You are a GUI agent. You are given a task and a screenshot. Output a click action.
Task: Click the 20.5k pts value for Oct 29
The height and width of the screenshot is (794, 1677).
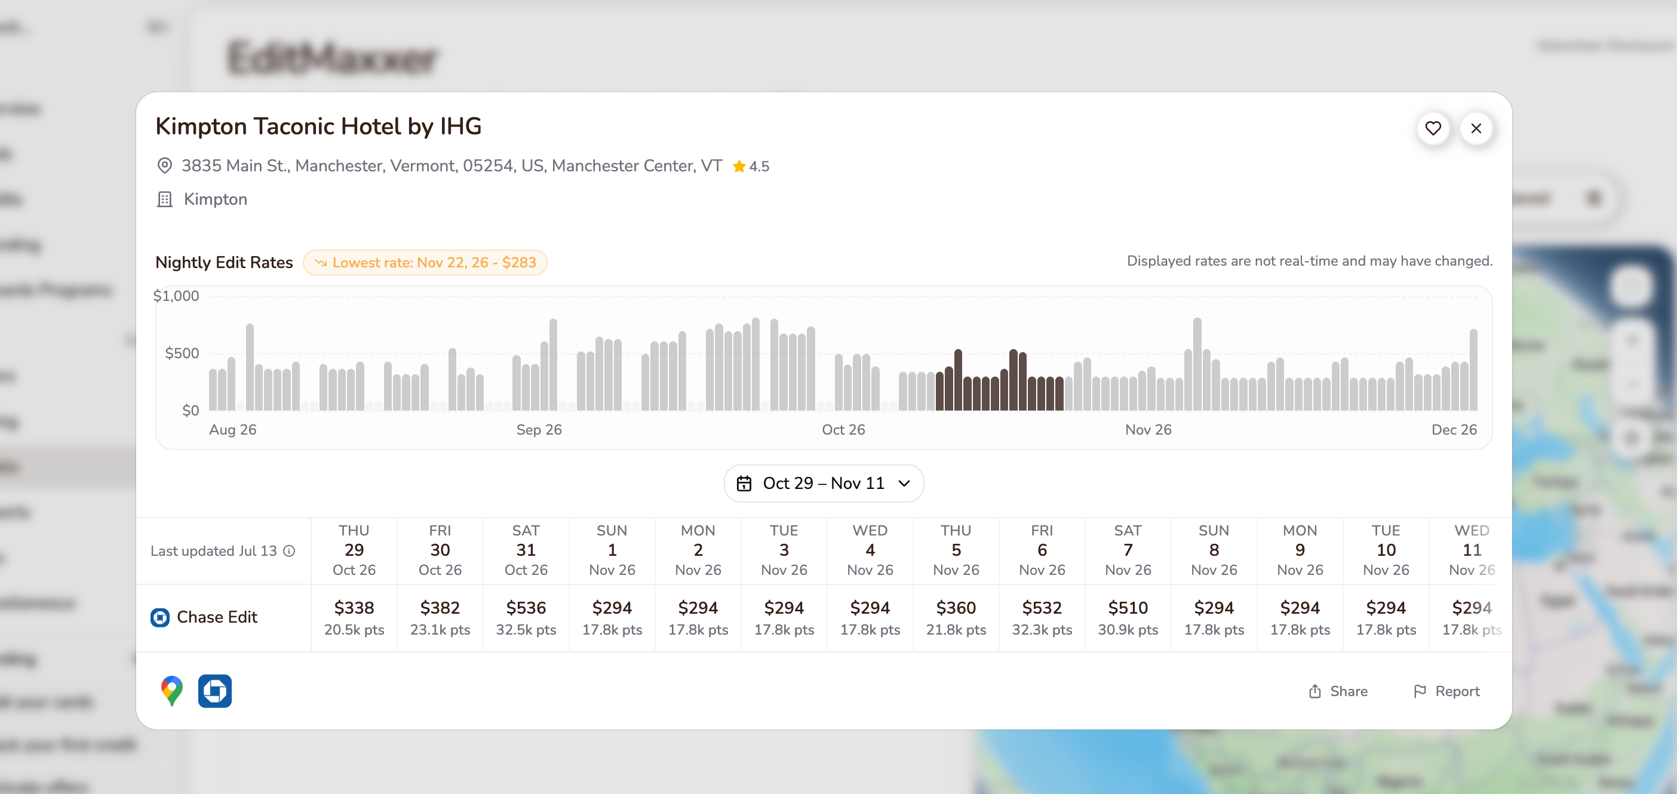click(354, 630)
